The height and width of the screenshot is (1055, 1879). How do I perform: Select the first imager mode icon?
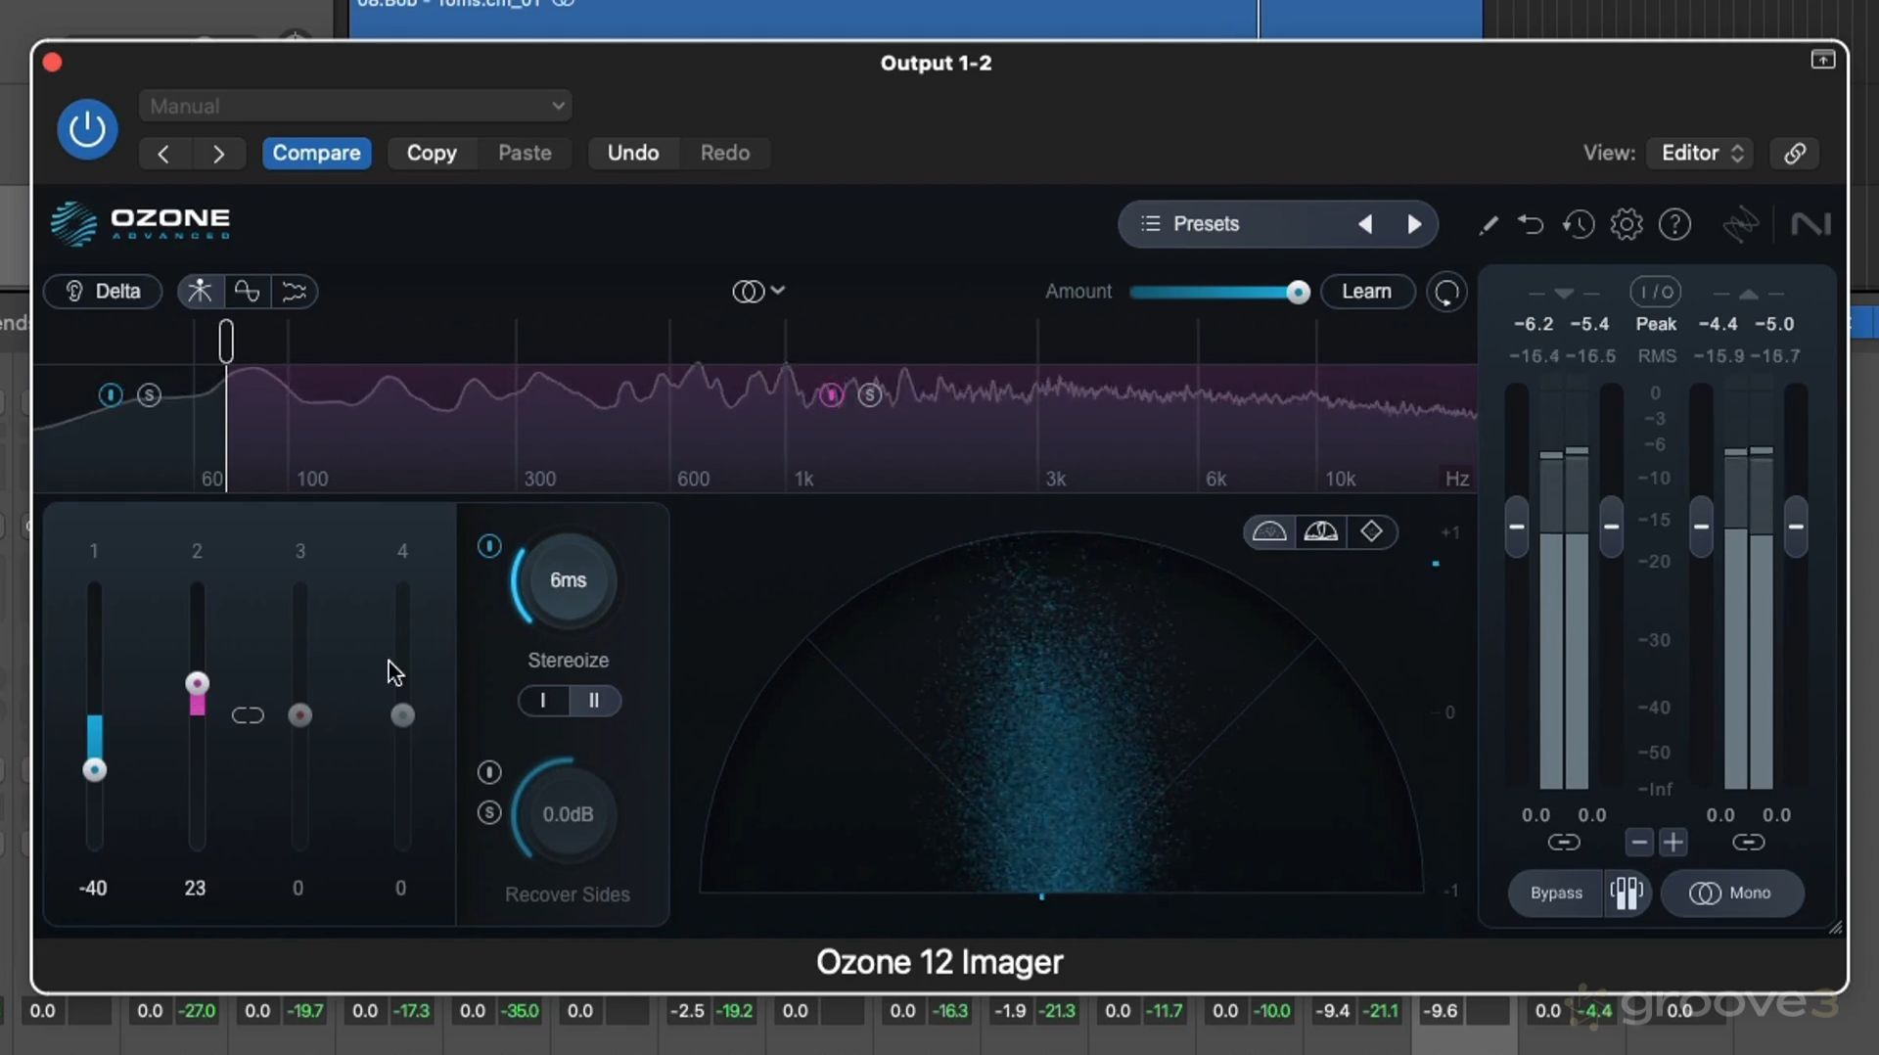click(200, 292)
